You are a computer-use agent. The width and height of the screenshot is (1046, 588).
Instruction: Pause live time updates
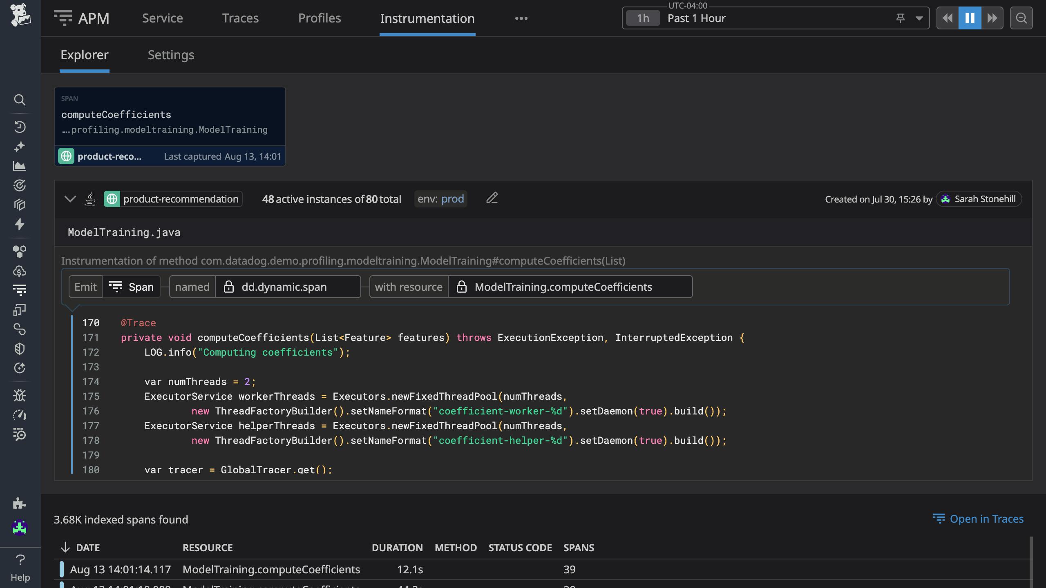point(970,18)
